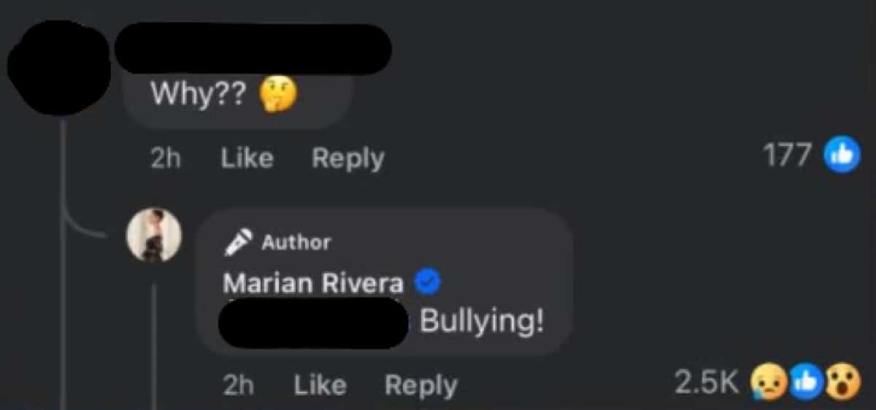
Task: Click the wow surprised reaction emoji
Action: pos(841,384)
